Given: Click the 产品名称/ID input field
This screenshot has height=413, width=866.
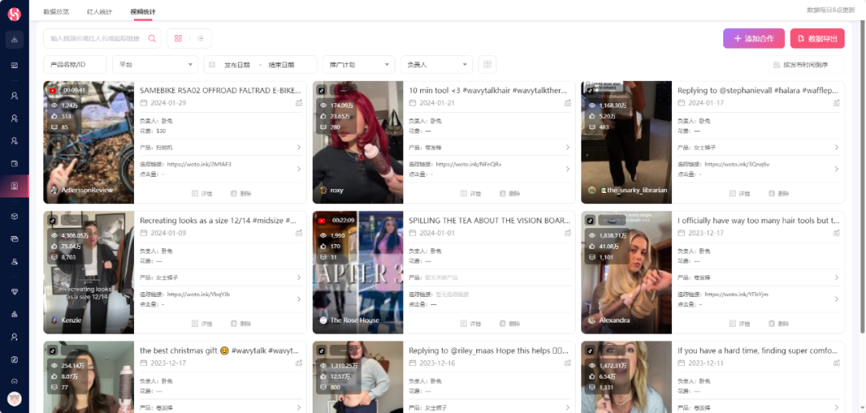Looking at the screenshot, I should click(75, 65).
